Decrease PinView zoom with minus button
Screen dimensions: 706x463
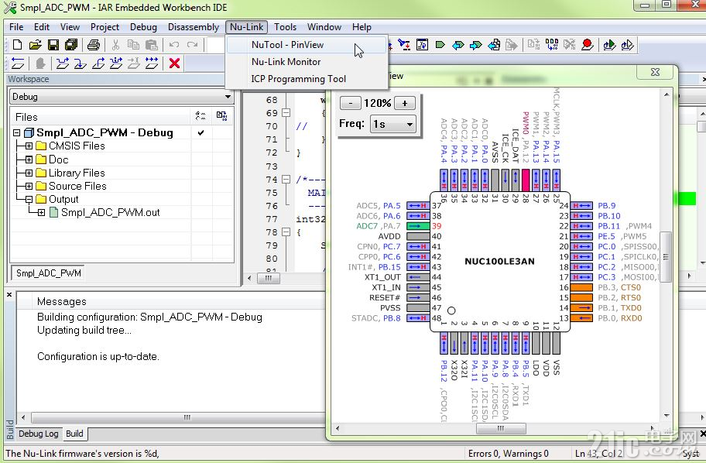pyautogui.click(x=351, y=103)
